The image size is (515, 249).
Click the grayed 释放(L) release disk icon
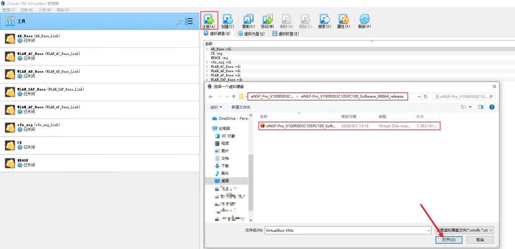pyautogui.click(x=306, y=21)
